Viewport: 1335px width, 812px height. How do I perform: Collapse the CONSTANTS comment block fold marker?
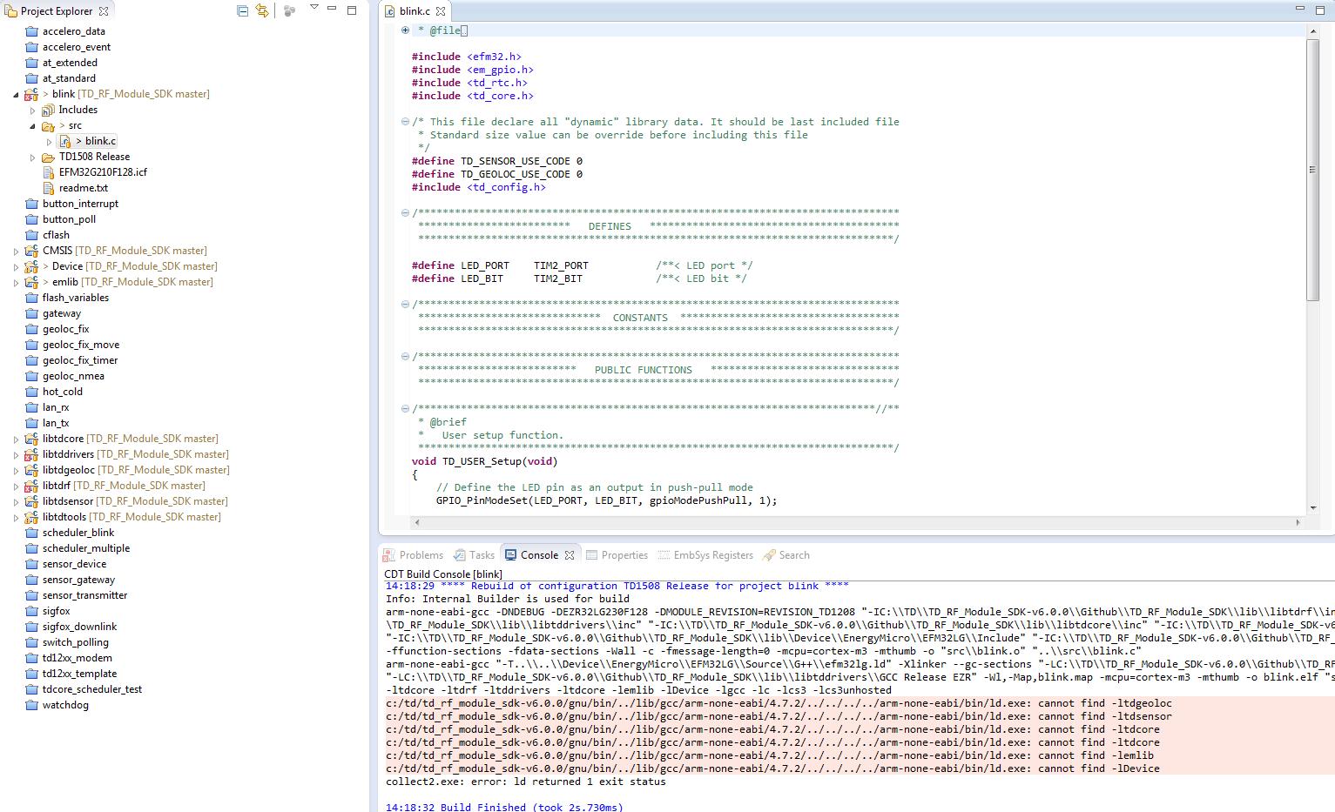click(405, 305)
